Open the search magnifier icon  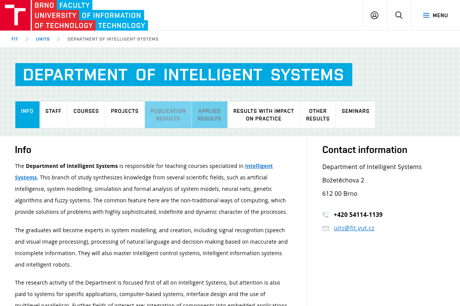point(399,15)
